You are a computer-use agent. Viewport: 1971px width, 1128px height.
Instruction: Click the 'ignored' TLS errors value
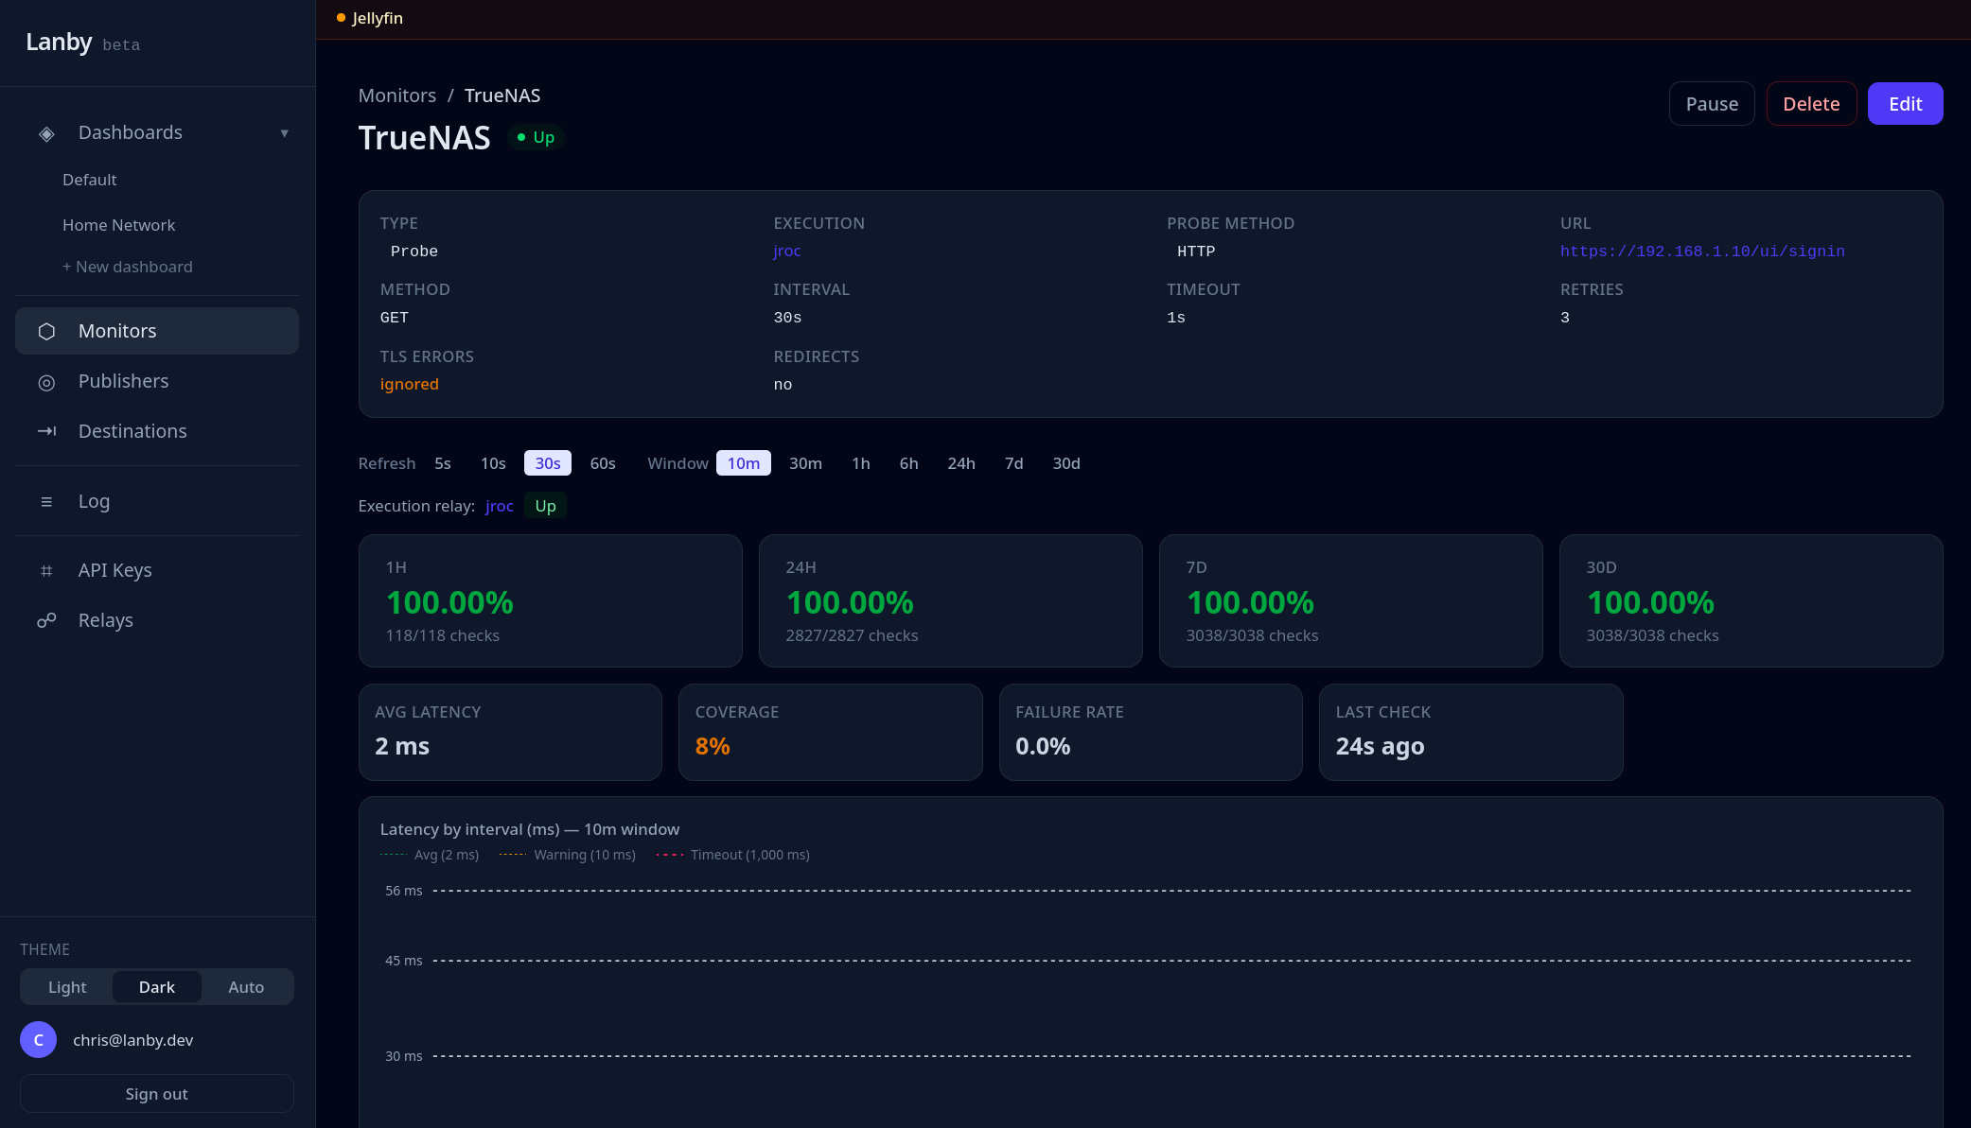(x=410, y=384)
